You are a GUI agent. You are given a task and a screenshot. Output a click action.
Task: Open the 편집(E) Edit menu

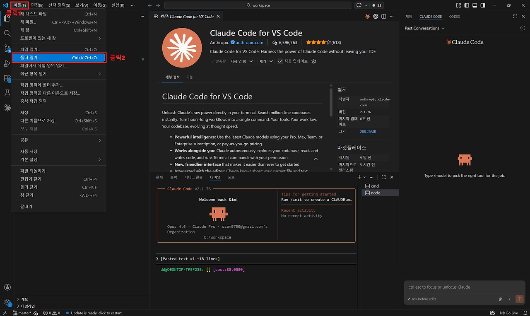(x=37, y=5)
